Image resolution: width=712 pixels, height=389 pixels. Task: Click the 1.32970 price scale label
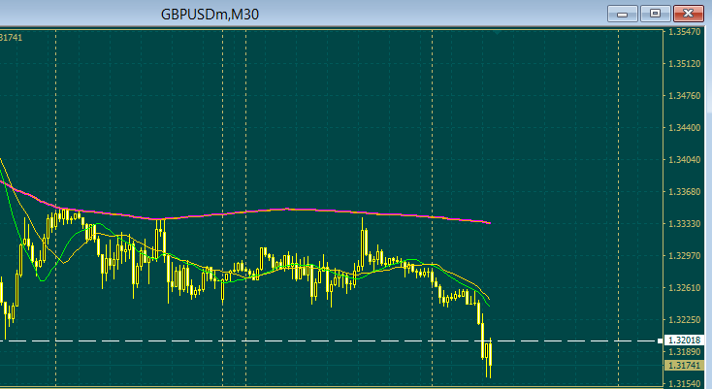[x=684, y=255]
